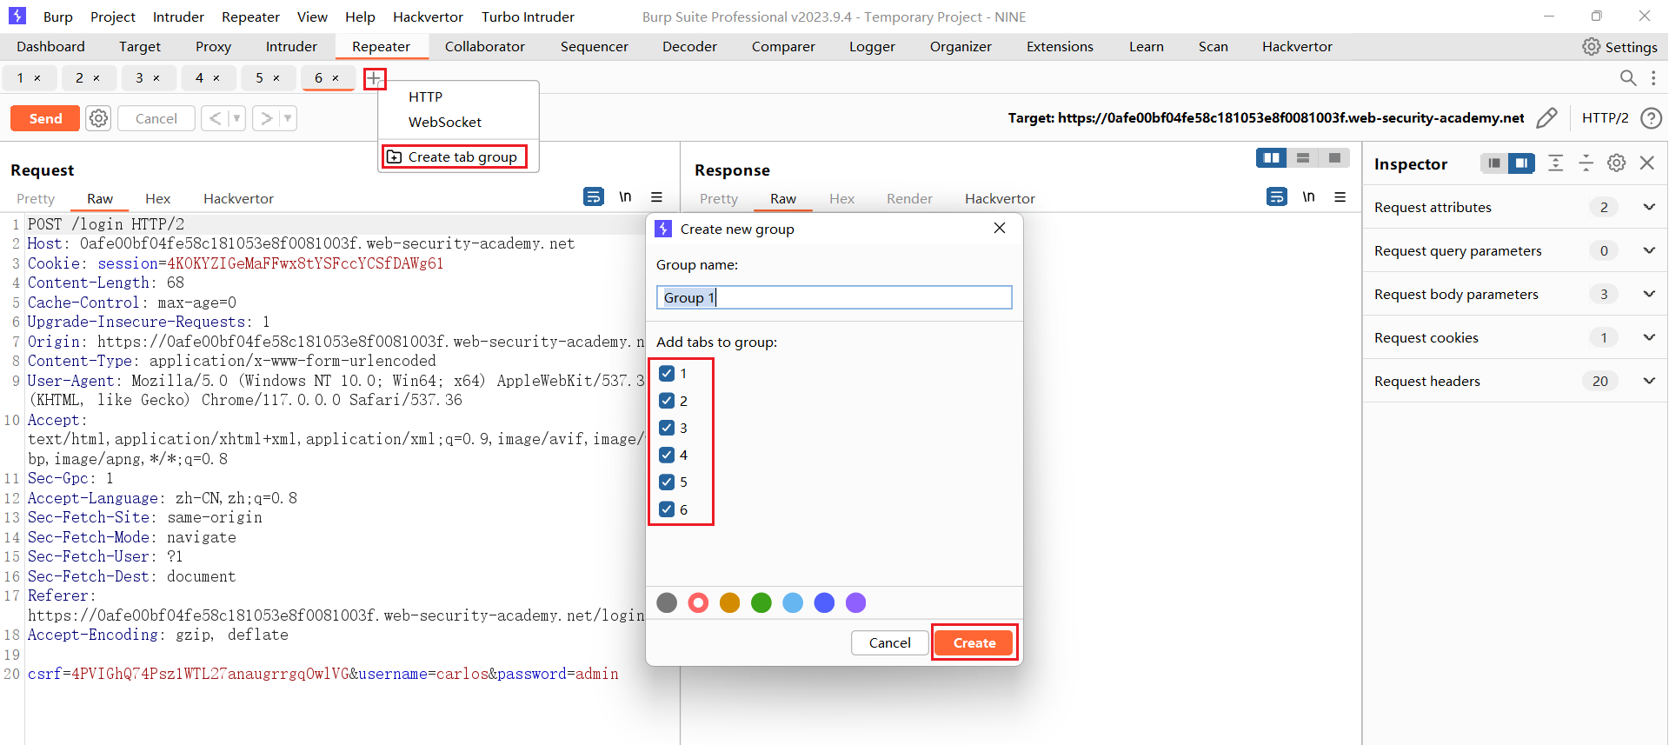Pick the green group color
The height and width of the screenshot is (745, 1669).
pos(761,602)
